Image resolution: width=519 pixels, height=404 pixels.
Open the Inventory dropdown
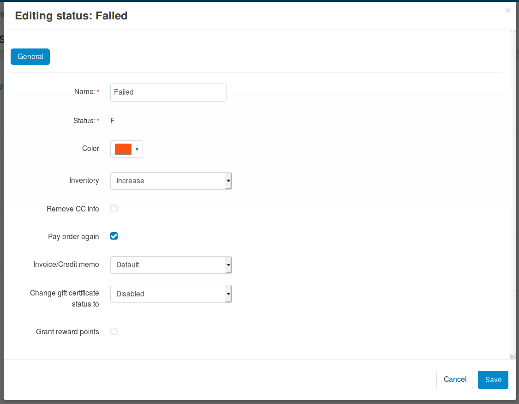pos(171,181)
